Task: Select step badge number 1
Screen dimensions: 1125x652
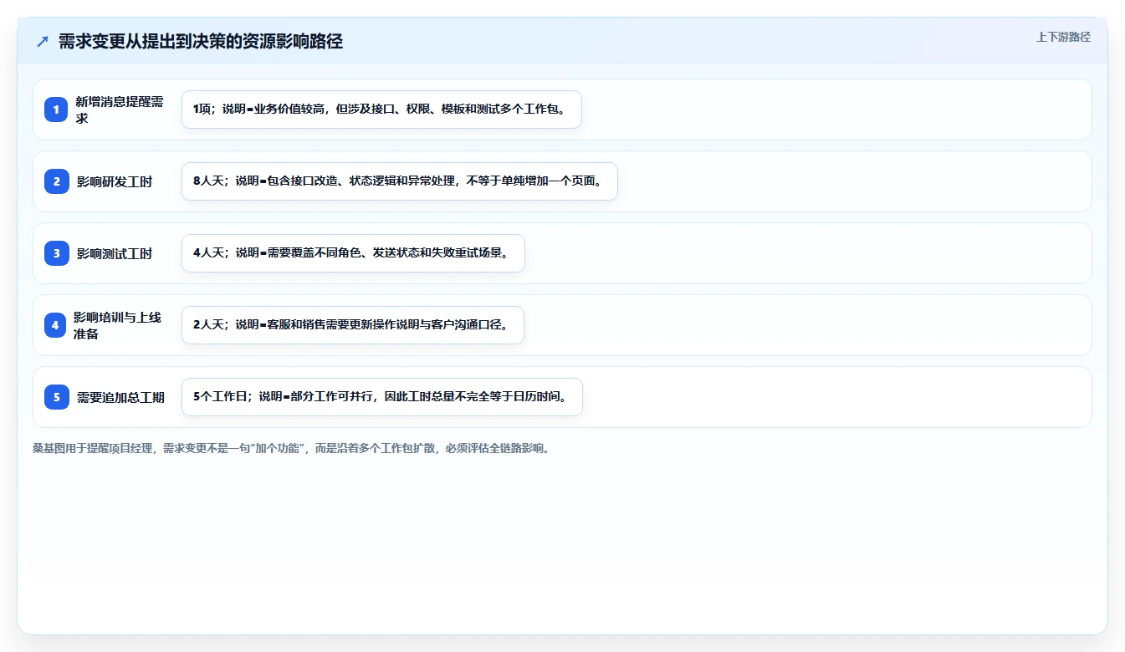Action: tap(56, 110)
